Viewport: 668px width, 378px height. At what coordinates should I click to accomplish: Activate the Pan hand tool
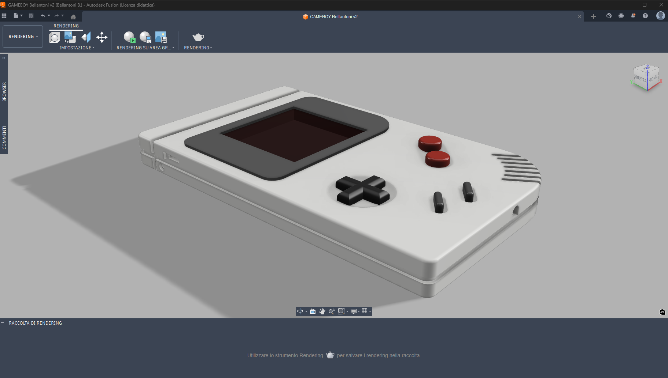coord(322,311)
